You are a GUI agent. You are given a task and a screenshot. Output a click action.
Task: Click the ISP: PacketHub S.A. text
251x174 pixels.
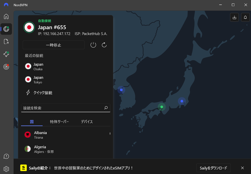coord(91,34)
